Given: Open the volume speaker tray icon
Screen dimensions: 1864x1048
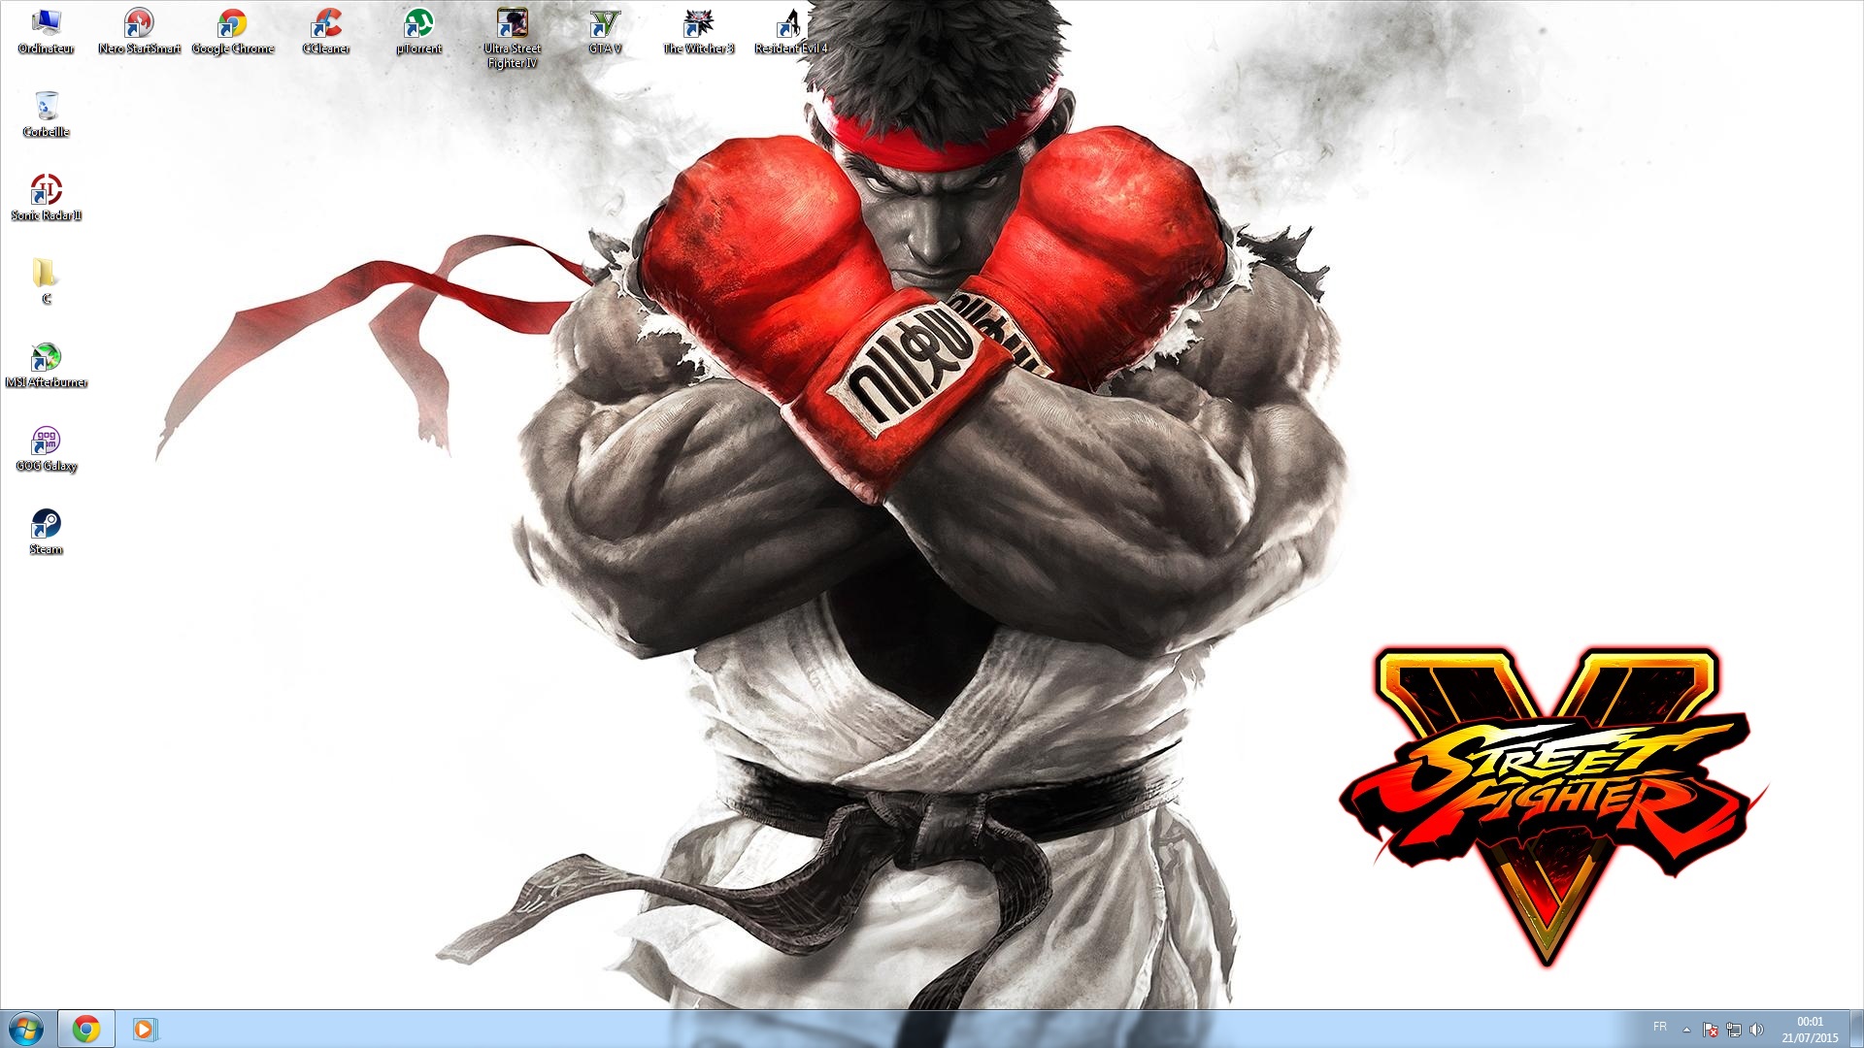Looking at the screenshot, I should click(x=1756, y=1030).
